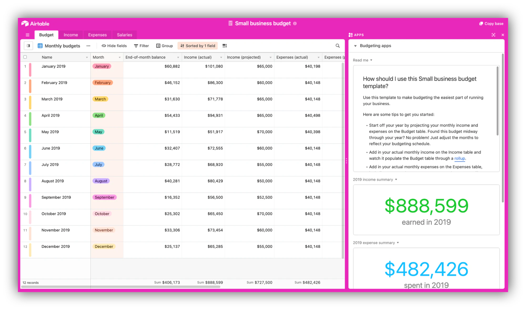Open Income (actual) column dropdown
Image resolution: width=526 pixels, height=310 pixels.
221,57
